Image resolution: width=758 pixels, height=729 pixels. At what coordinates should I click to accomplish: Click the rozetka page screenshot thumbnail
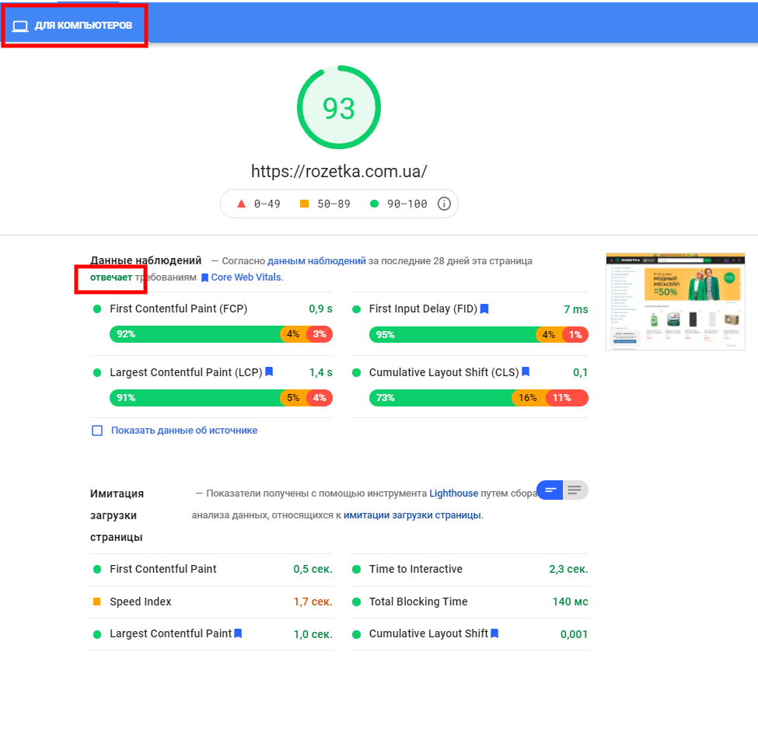click(x=675, y=302)
